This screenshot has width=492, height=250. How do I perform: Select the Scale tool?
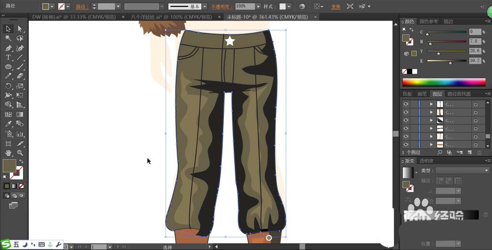[x=20, y=86]
